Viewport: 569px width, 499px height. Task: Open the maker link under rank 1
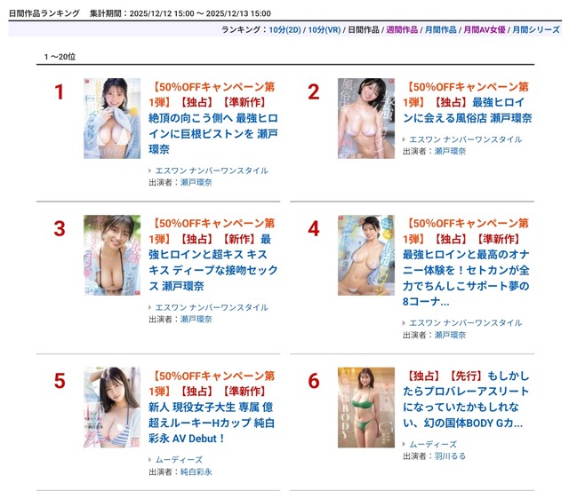pos(212,170)
